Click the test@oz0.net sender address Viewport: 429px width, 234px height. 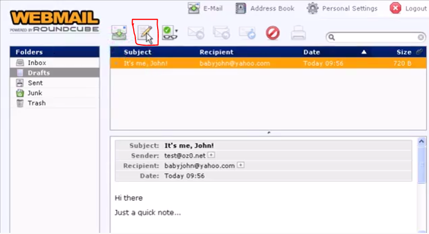[x=184, y=156]
